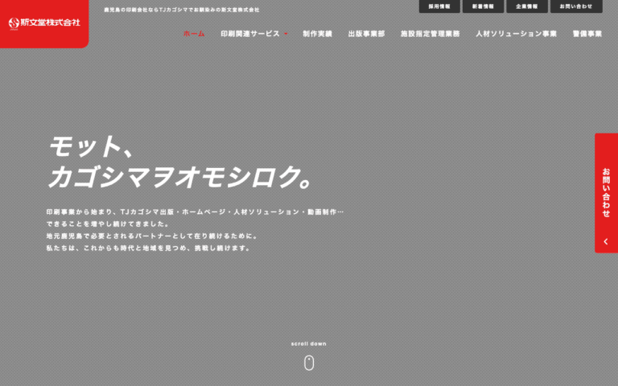Expand the 印刷関連サービス dropdown arrow
This screenshot has height=386, width=618.
[286, 34]
